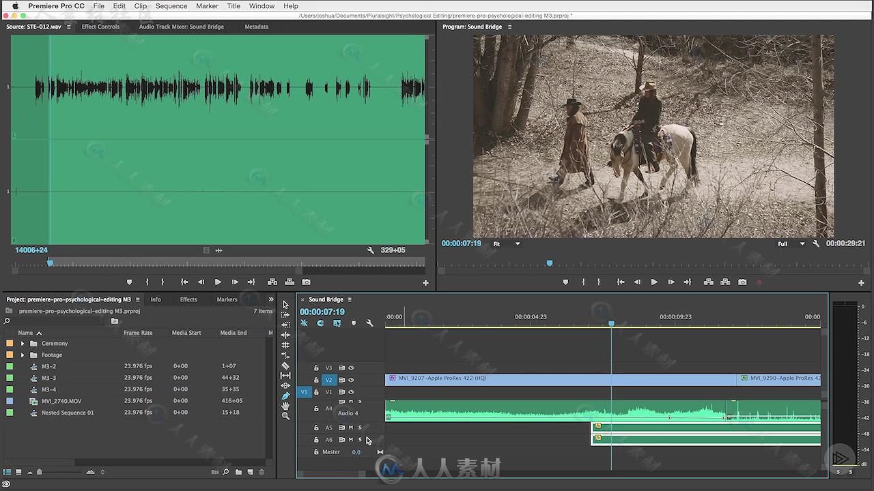Click Overwrite button in Source monitor
The height and width of the screenshot is (491, 874).
(290, 282)
